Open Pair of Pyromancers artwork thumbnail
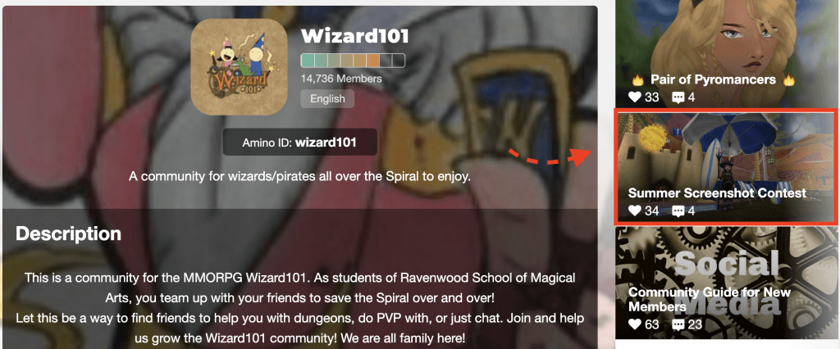The height and width of the screenshot is (349, 840). [x=727, y=53]
